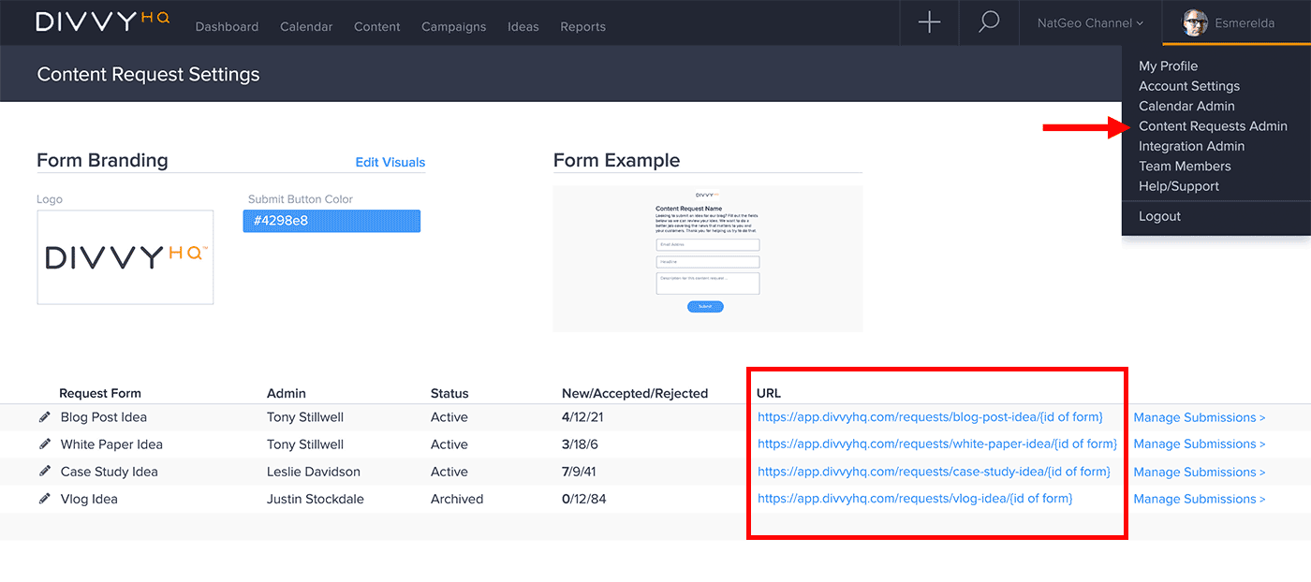1311x582 pixels.
Task: Open the blog-post-idea request URL
Action: tap(930, 417)
